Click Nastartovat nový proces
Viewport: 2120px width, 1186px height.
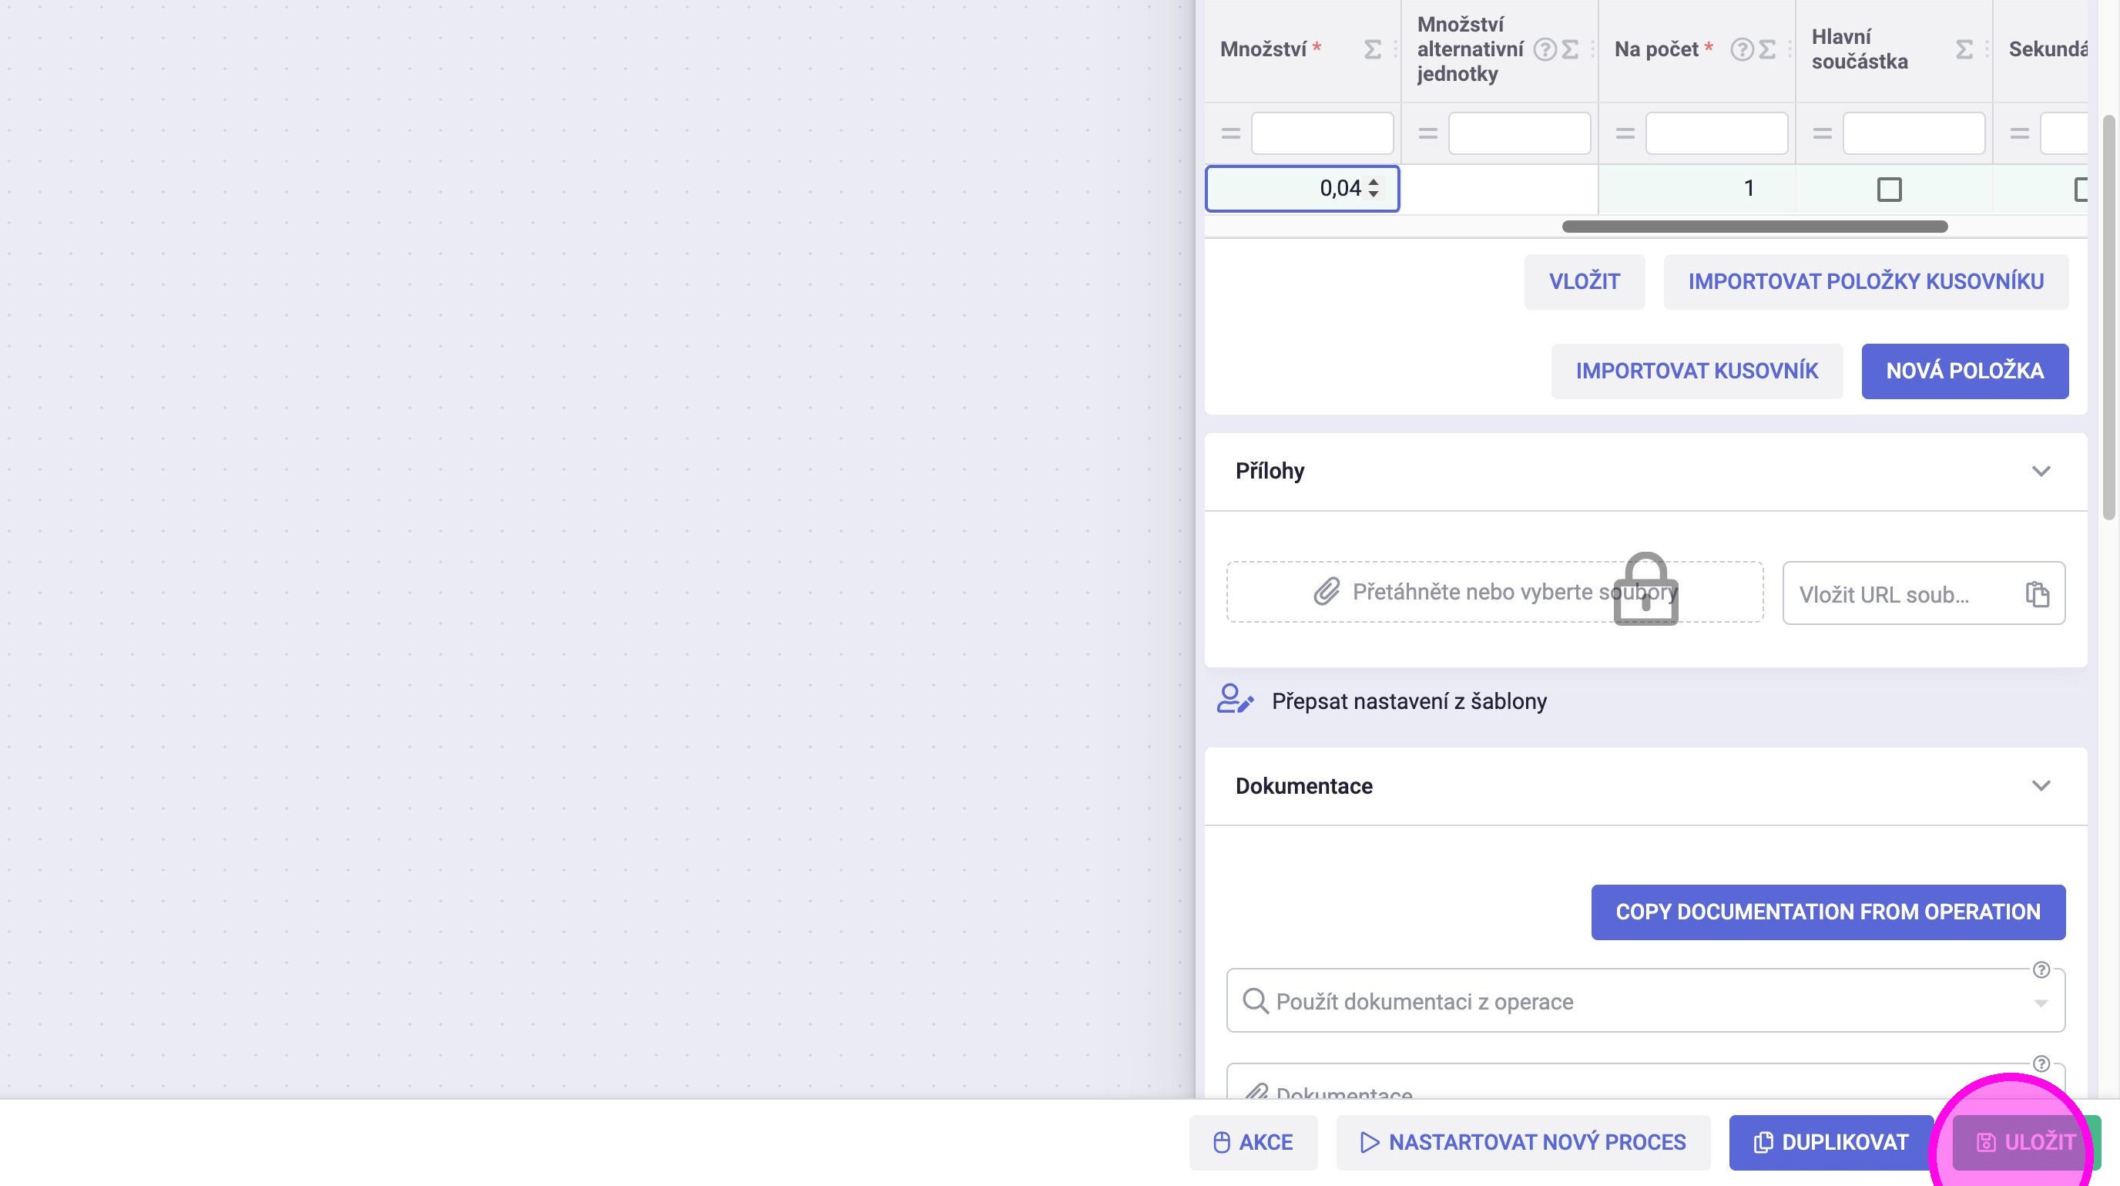(x=1522, y=1142)
